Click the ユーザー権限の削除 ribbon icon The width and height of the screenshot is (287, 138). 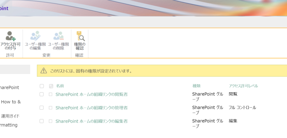tap(58, 36)
